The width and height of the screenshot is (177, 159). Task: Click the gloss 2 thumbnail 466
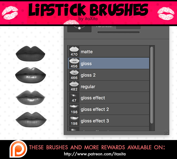(x=74, y=75)
